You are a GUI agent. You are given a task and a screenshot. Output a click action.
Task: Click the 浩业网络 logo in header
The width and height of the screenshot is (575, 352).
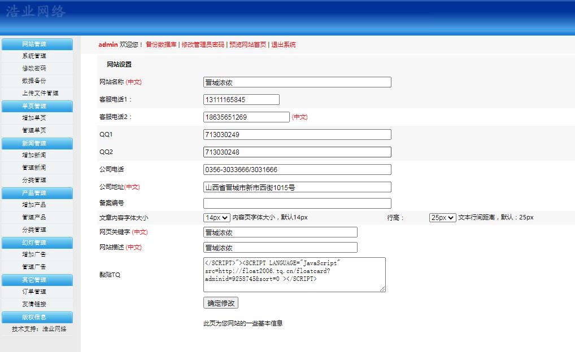[36, 11]
